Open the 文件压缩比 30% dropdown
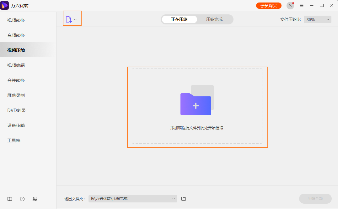 pos(317,19)
